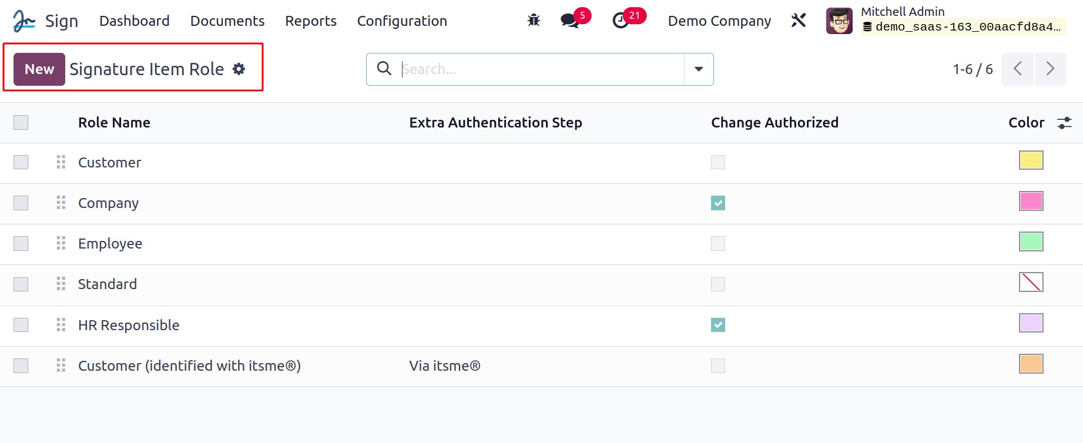Image resolution: width=1083 pixels, height=443 pixels.
Task: Click into the Search input field
Action: [x=541, y=69]
